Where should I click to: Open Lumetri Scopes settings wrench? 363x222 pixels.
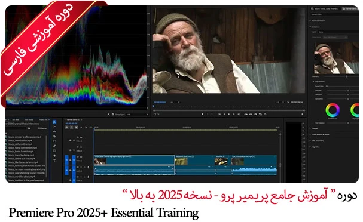point(109,115)
